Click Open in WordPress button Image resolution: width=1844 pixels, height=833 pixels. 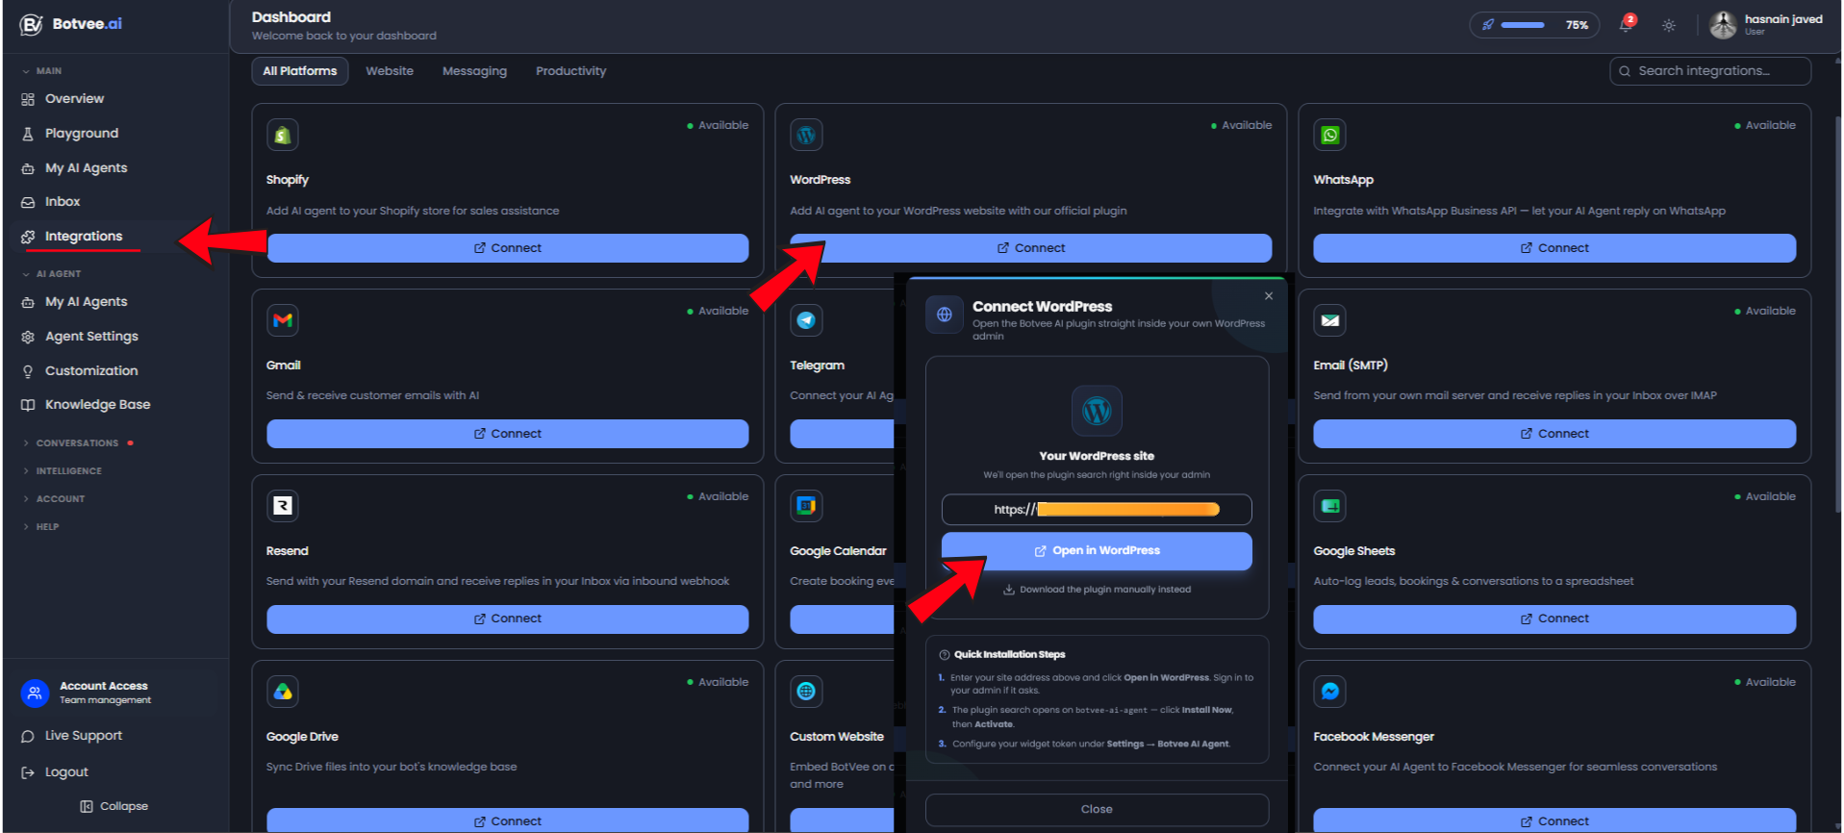1097,551
